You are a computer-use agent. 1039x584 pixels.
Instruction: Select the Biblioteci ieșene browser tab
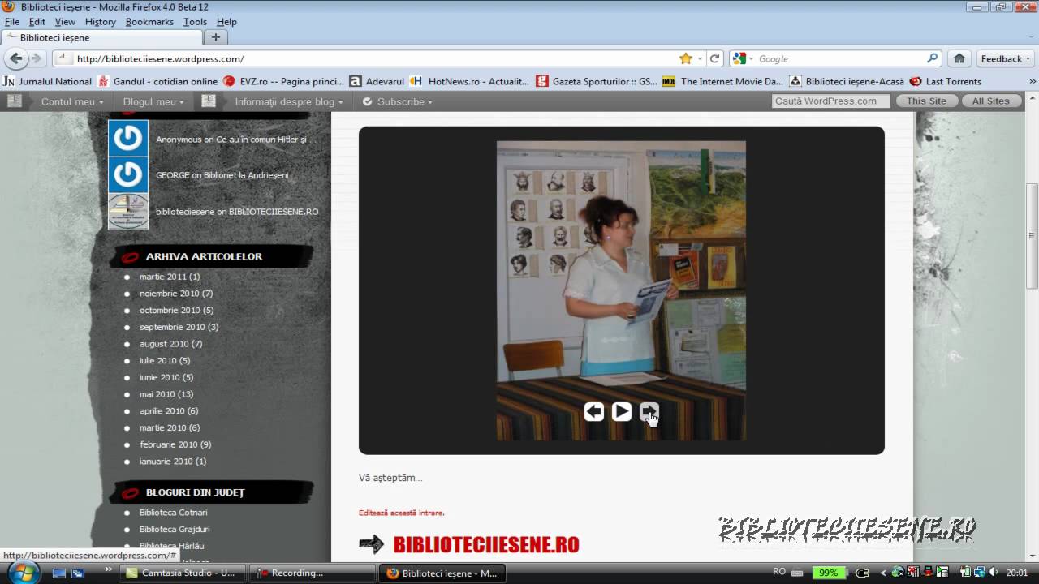(x=101, y=37)
